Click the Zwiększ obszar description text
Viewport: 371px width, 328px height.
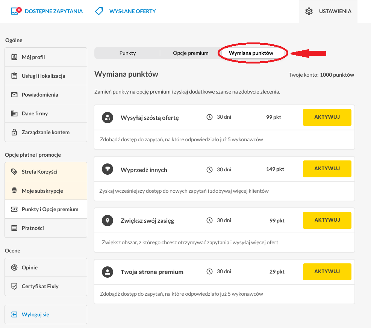[x=190, y=242]
